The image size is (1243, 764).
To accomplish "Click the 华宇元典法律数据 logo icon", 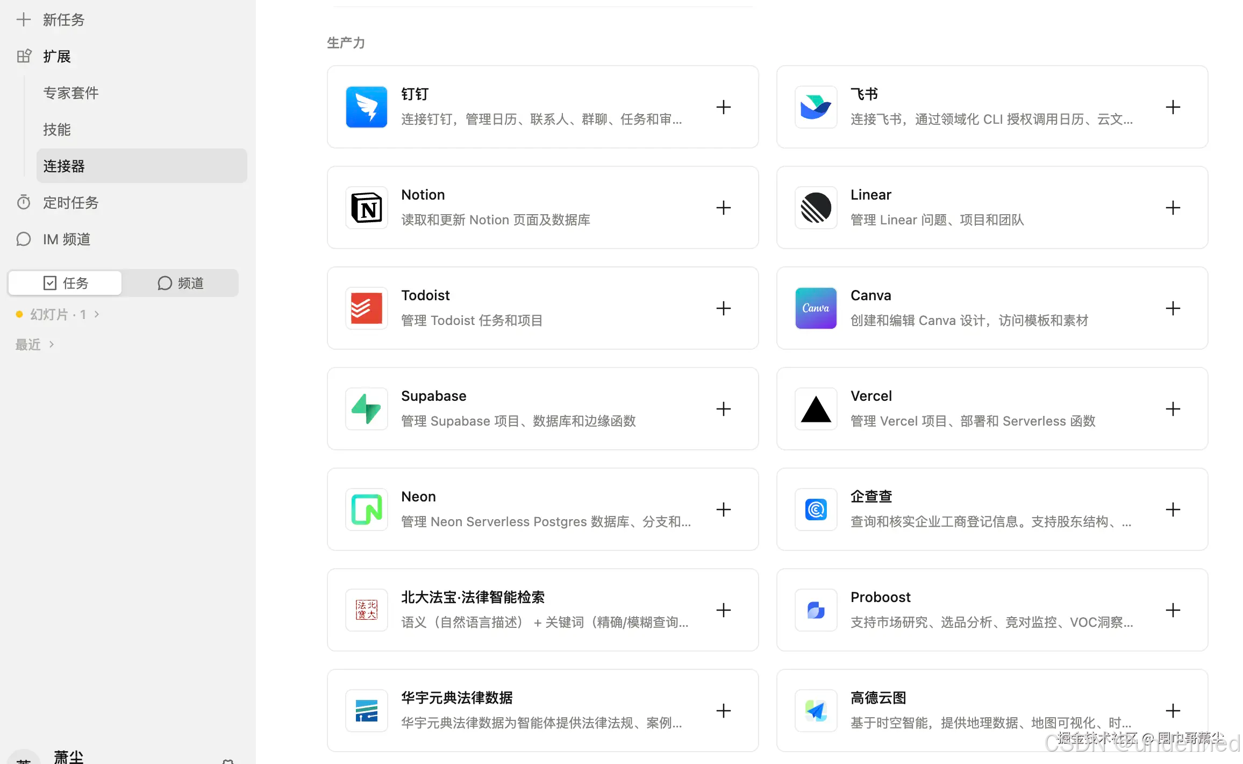I will pos(367,711).
